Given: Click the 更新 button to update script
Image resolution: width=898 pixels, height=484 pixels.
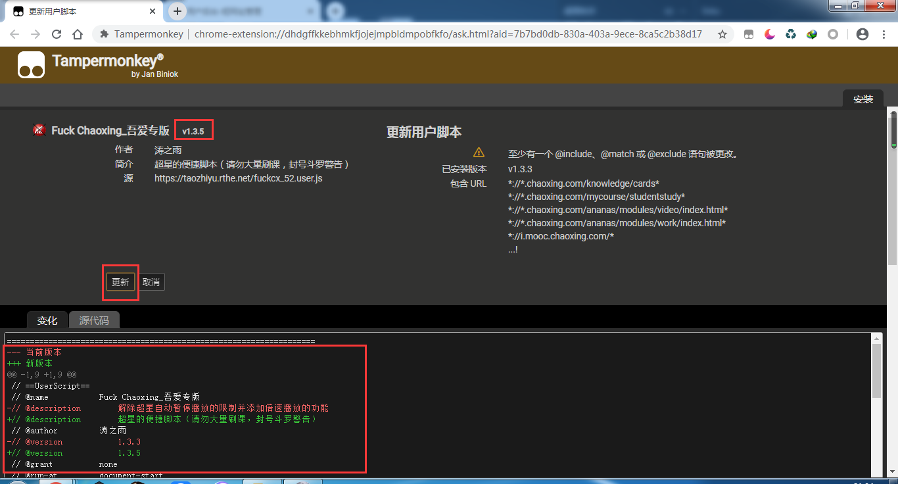Looking at the screenshot, I should [120, 282].
